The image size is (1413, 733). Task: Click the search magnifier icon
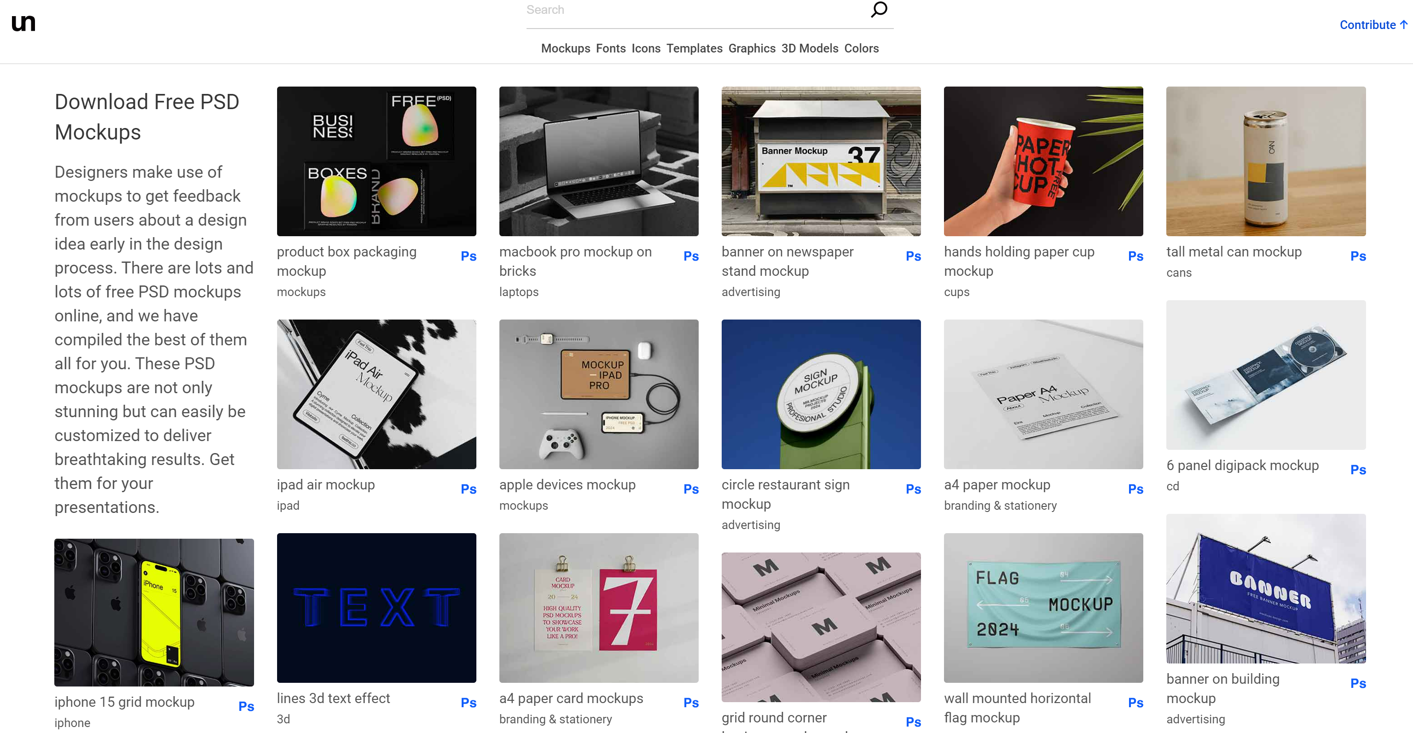click(879, 9)
